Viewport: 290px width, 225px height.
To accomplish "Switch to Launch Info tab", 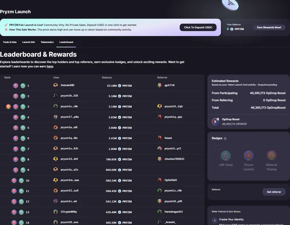I will (29, 42).
